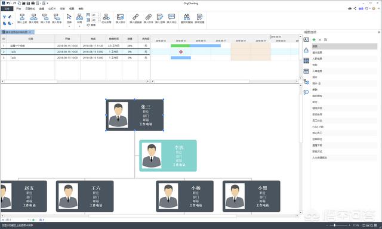This screenshot has height=229, width=382.
Task: Open the dark File tab in ribbon
Action: (x=7, y=8)
